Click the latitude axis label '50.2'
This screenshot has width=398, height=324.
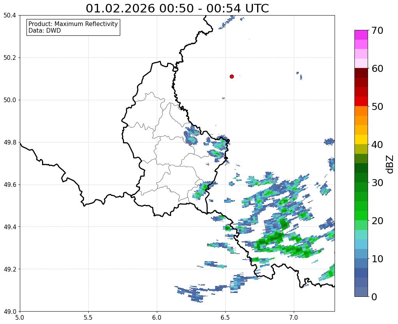pyautogui.click(x=10, y=58)
